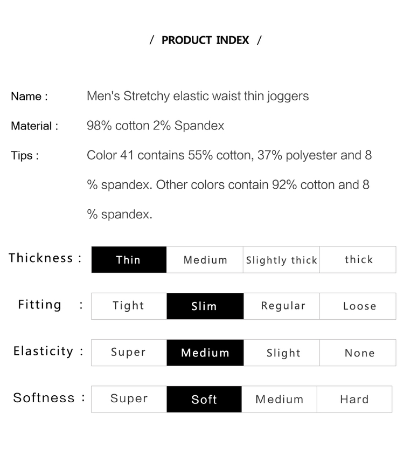This screenshot has height=461, width=404.
Task: Select Super in the Softness row
Action: tap(129, 399)
